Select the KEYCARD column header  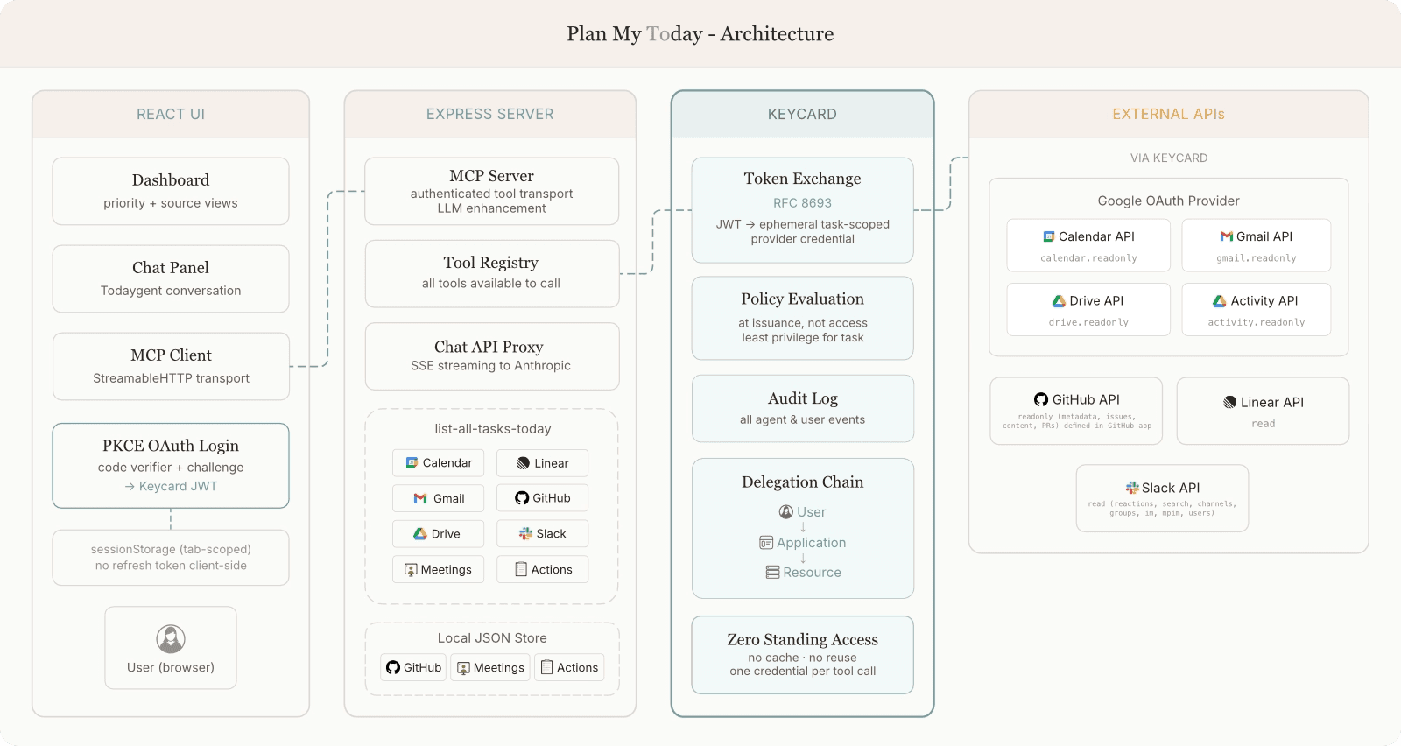(802, 115)
